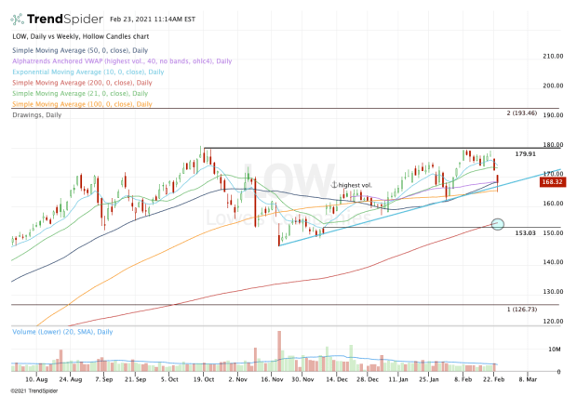Select the Simple Moving Average (50) legend entry
This screenshot has height=396, width=577.
point(80,50)
